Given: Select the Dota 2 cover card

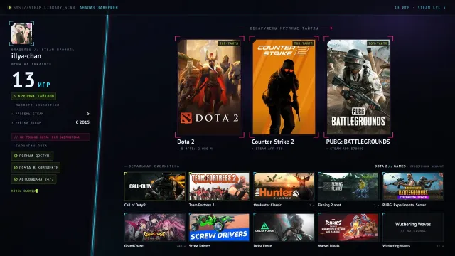Looking at the screenshot, I should pos(210,87).
